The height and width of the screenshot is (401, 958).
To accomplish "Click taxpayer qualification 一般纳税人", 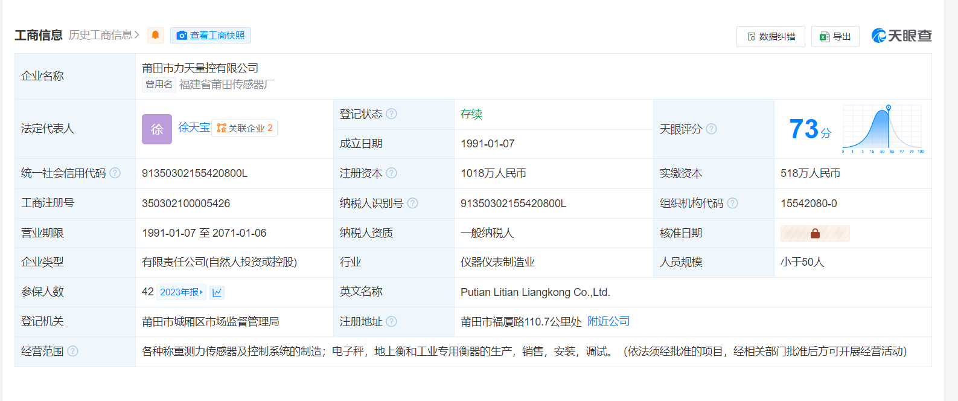I will pos(487,233).
